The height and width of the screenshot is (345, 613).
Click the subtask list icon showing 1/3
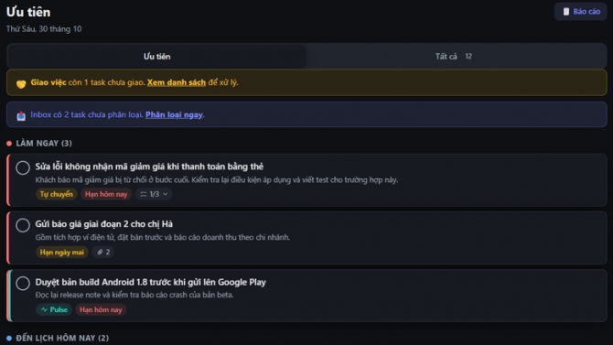(144, 194)
